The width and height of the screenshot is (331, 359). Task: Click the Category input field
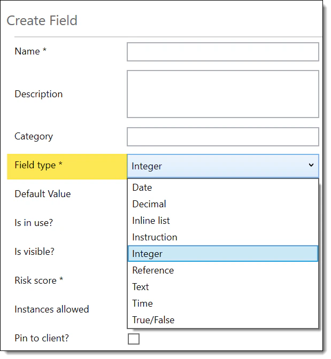coord(223,137)
